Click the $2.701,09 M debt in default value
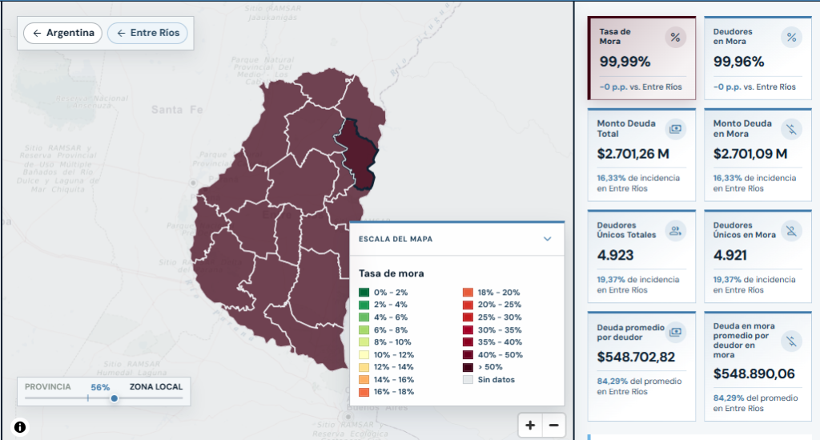 [x=750, y=155]
